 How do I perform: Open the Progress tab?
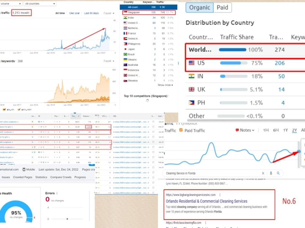pos(80,177)
